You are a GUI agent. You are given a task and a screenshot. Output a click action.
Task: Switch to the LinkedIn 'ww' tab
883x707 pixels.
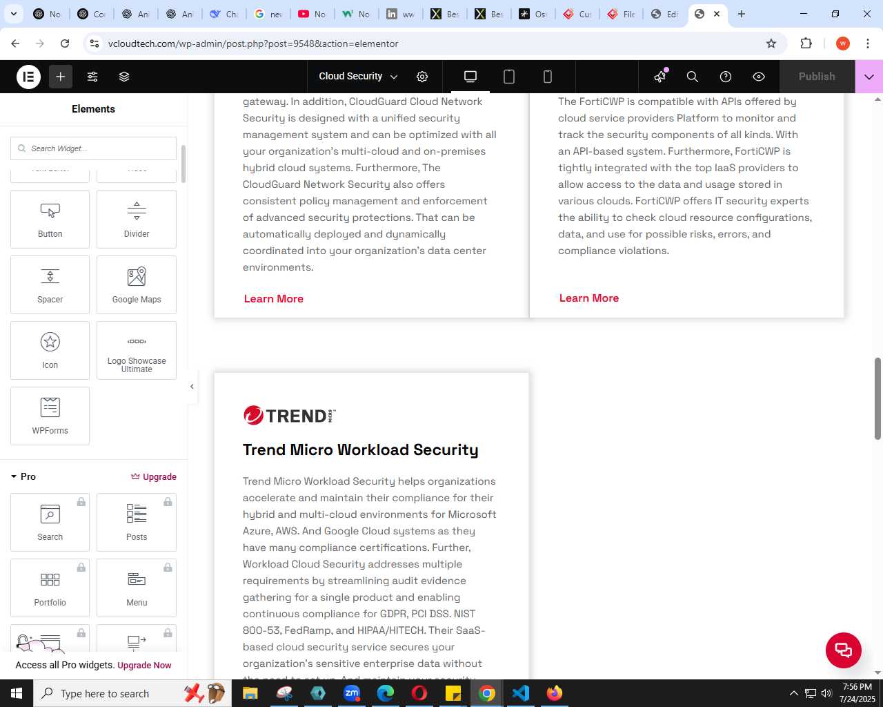(x=400, y=14)
